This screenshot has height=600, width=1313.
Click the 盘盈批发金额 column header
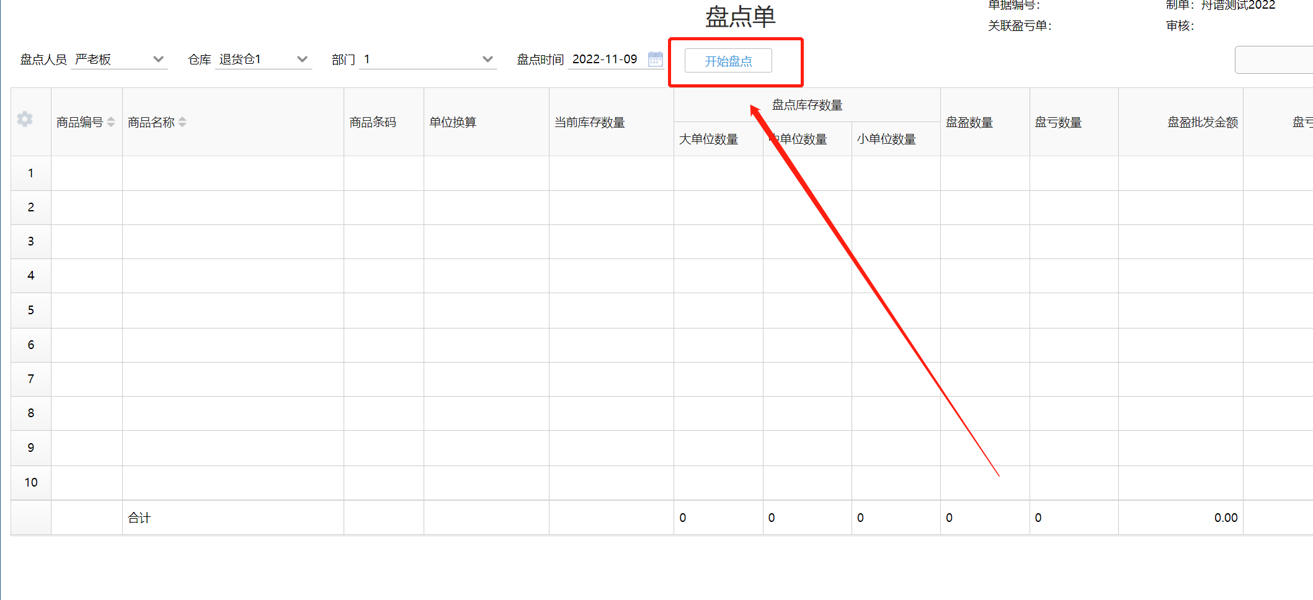[x=1202, y=123]
